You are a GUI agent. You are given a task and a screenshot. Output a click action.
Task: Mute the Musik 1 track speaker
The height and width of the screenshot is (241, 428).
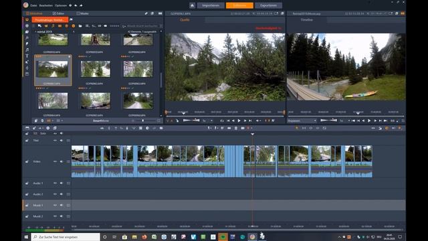click(62, 206)
